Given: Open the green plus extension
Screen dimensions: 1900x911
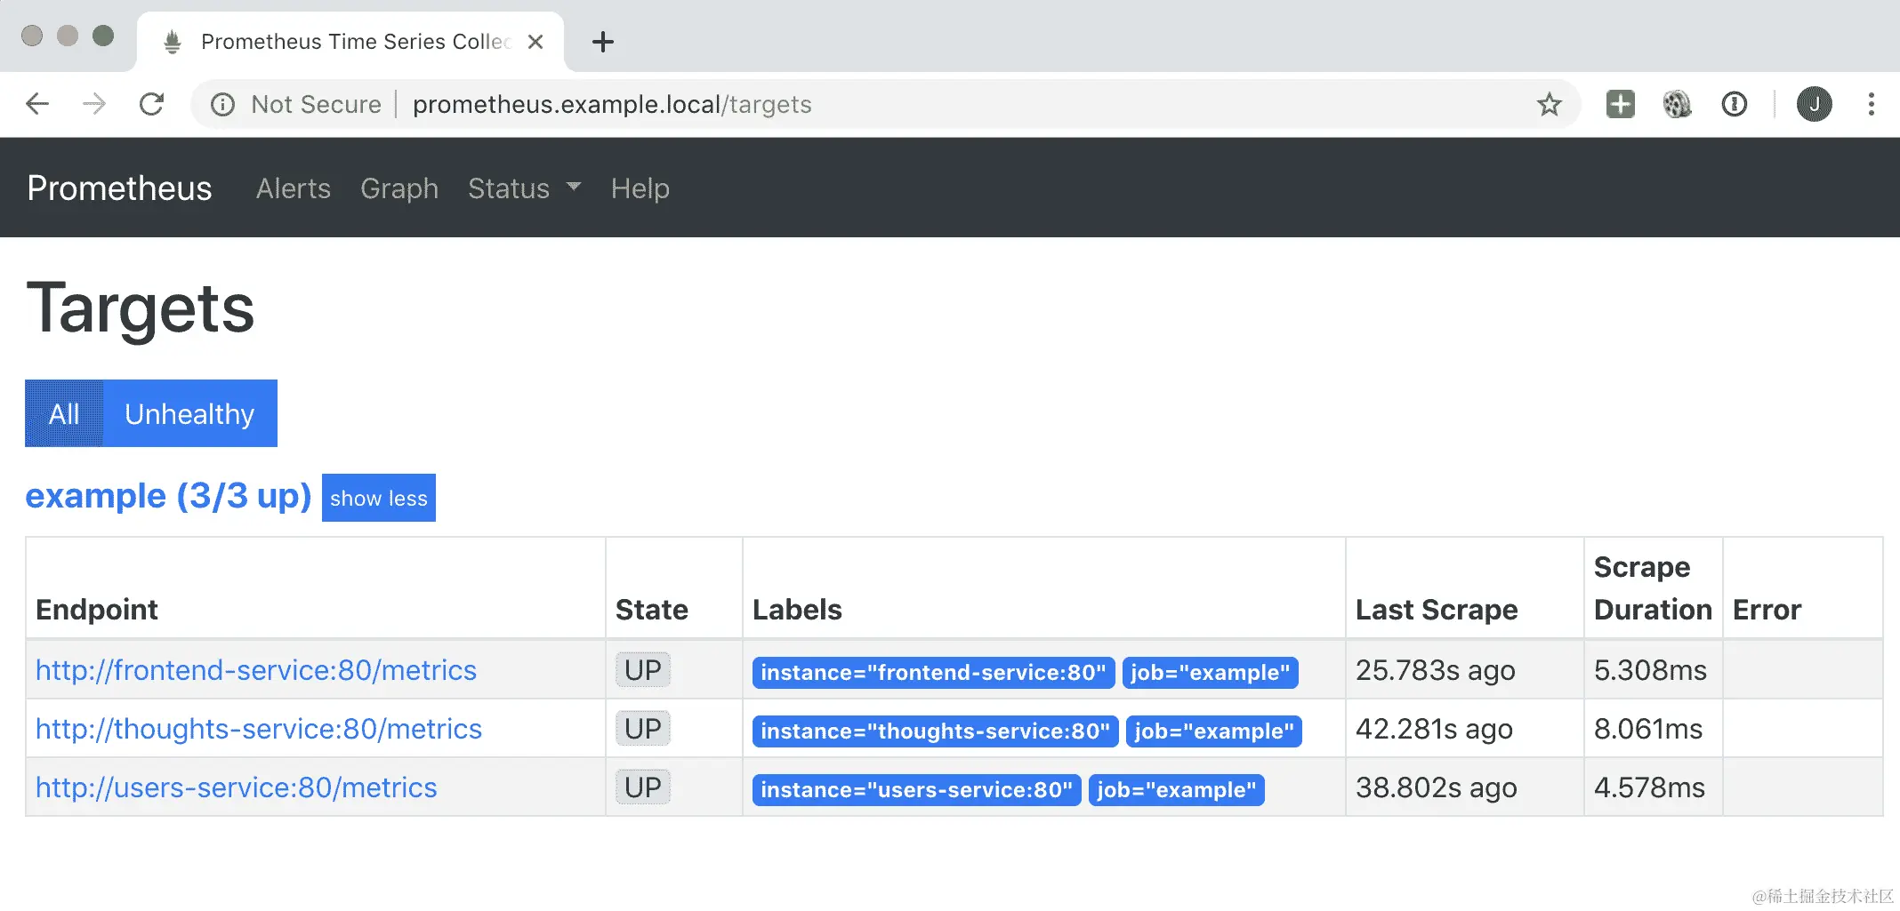Looking at the screenshot, I should click(x=1620, y=105).
